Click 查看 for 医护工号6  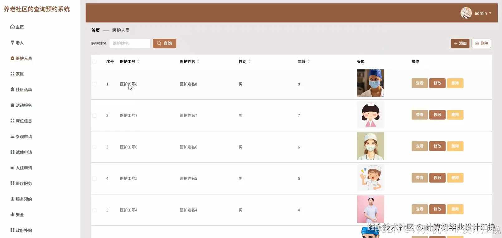coord(420,146)
